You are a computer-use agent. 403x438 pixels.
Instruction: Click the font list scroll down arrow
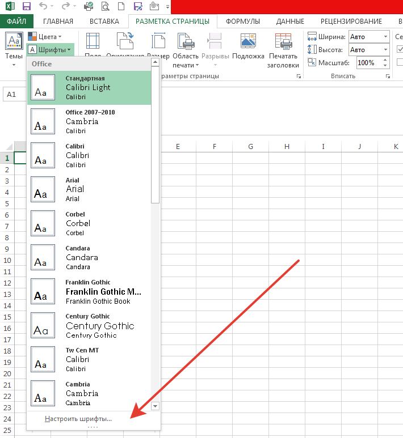tap(155, 406)
